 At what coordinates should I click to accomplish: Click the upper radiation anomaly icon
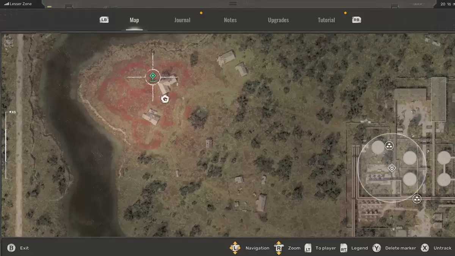coord(389,146)
